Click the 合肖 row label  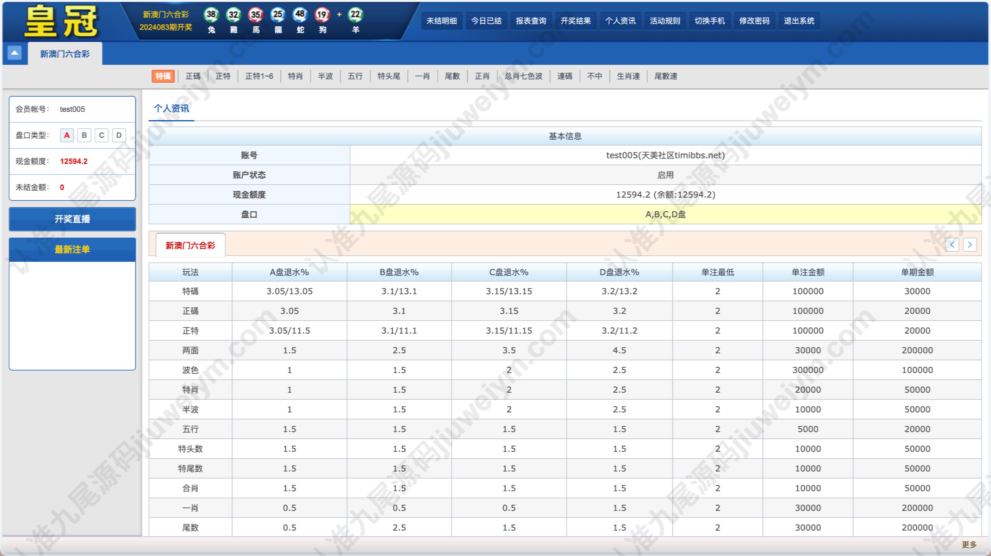pyautogui.click(x=191, y=488)
